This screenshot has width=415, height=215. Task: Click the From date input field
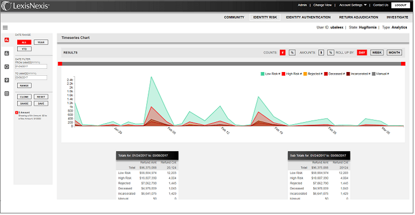pyautogui.click(x=32, y=67)
